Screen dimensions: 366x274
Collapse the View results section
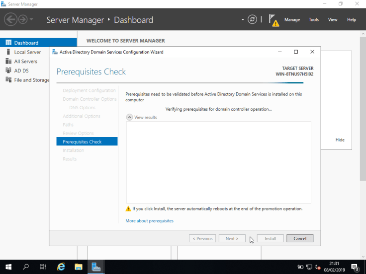pyautogui.click(x=130, y=117)
